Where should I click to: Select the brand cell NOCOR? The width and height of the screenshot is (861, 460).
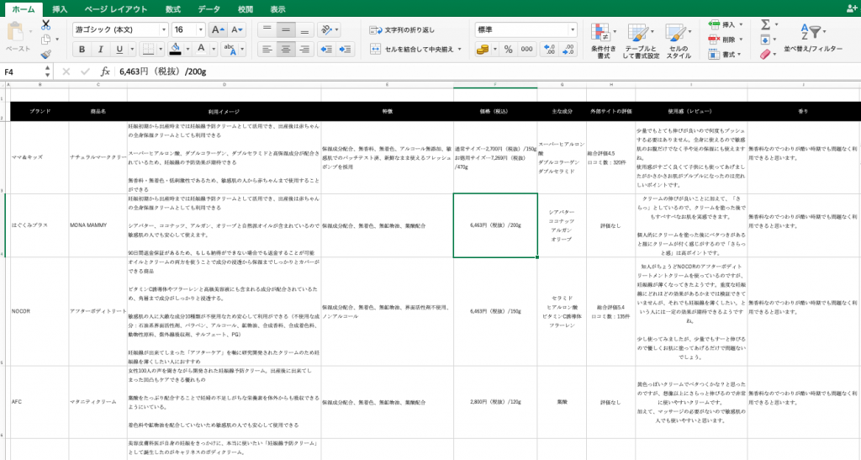(x=40, y=311)
